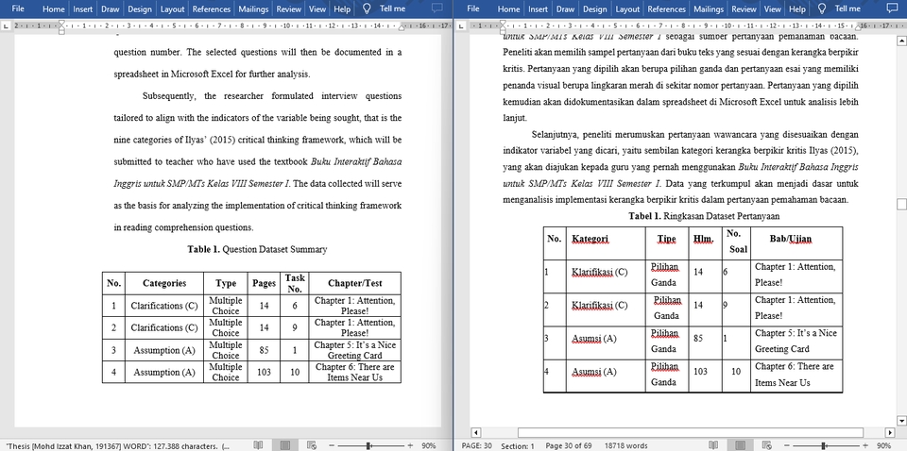Switch to Read Mode in left window

257,445
